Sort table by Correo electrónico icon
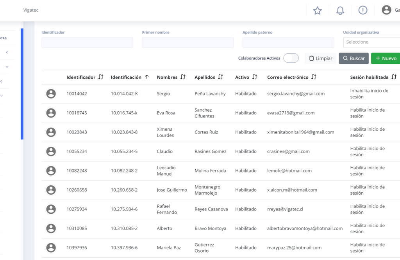Viewport: 400px width, 260px height. (x=314, y=77)
